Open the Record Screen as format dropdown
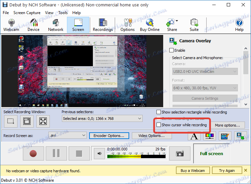 point(68,135)
